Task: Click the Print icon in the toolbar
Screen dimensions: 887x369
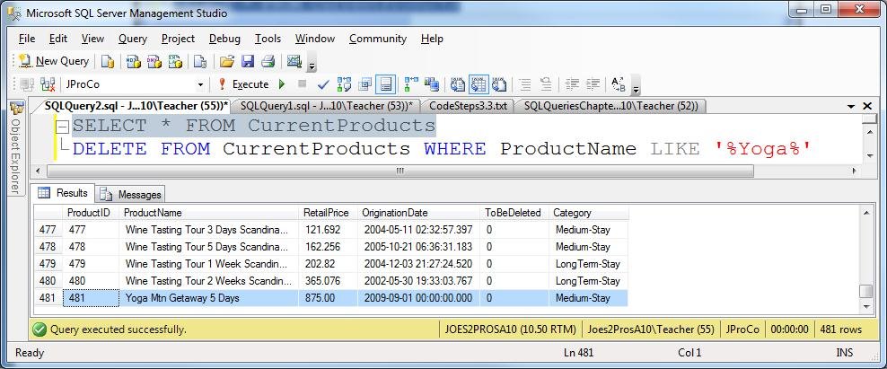Action: [x=268, y=61]
